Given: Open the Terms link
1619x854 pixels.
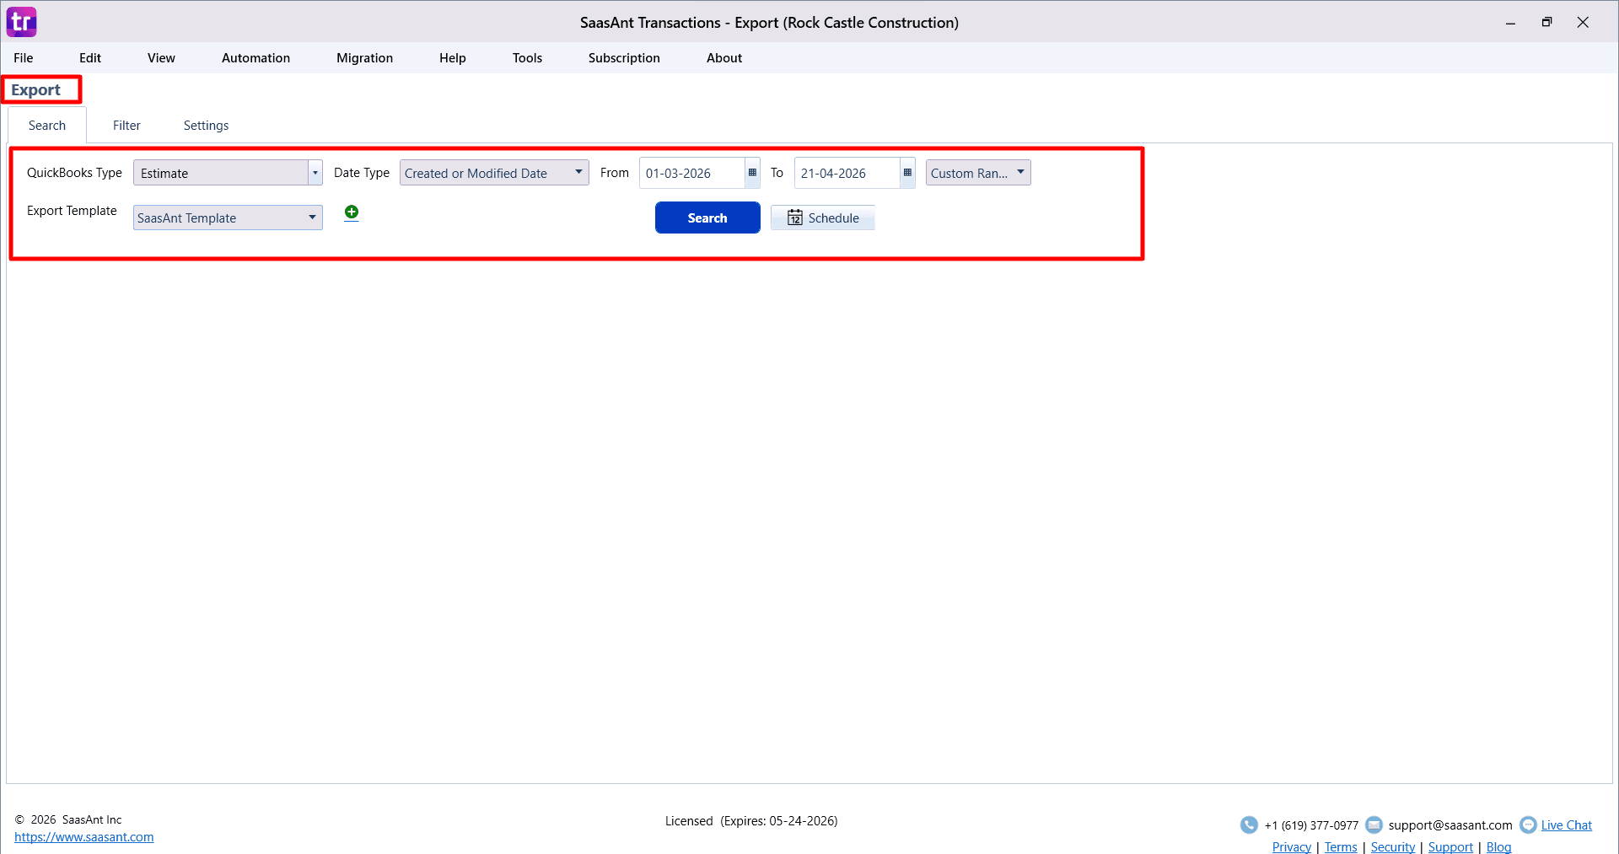Looking at the screenshot, I should (1341, 846).
